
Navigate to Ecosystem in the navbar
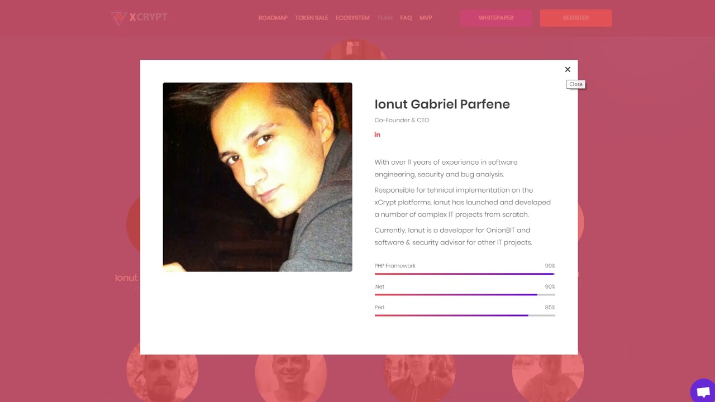tap(352, 18)
